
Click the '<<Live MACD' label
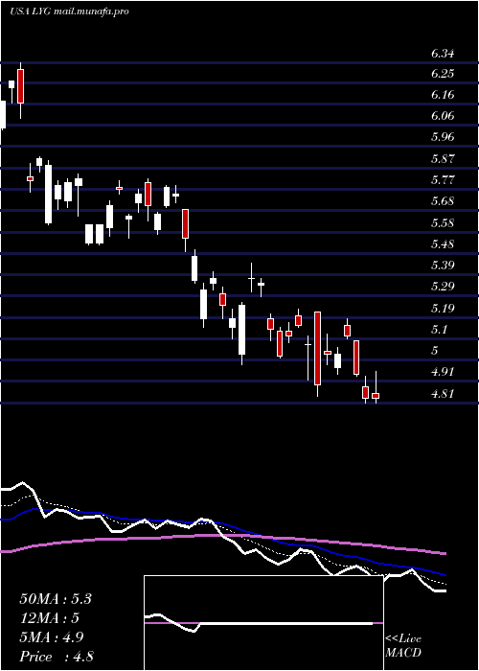(x=403, y=646)
